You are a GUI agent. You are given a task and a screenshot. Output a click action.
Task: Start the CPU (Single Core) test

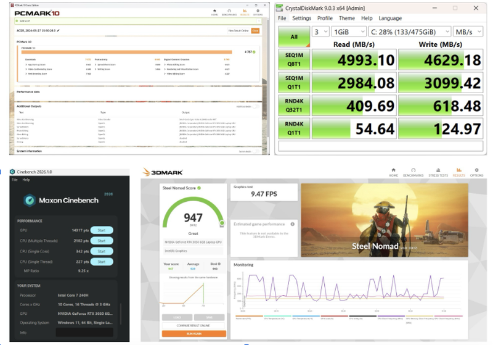(x=102, y=251)
